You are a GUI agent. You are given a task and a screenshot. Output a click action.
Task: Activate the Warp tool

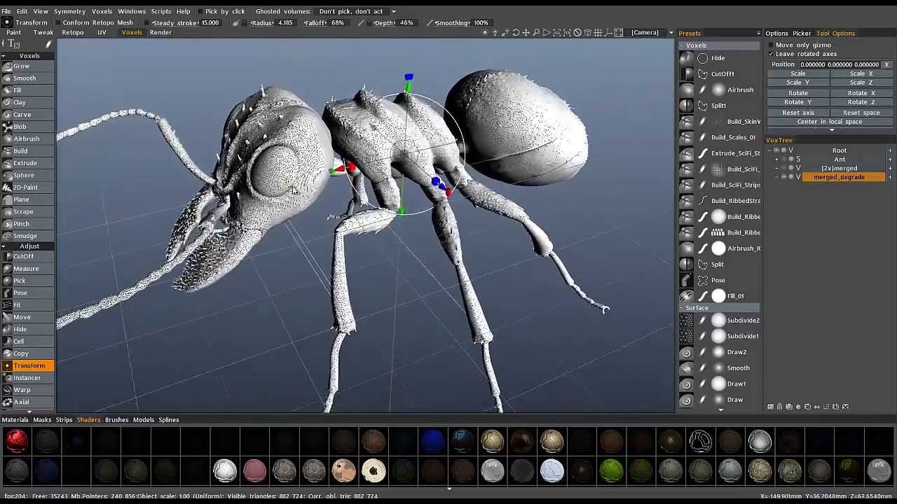[22, 390]
